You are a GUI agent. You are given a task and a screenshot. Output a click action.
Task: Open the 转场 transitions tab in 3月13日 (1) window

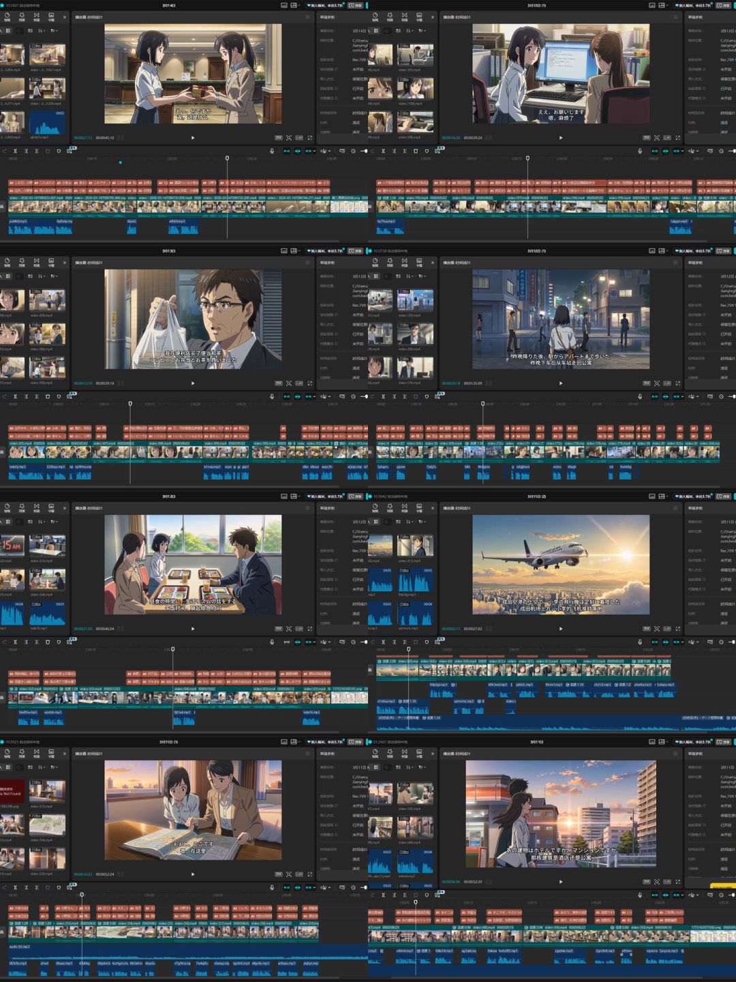pos(404,17)
